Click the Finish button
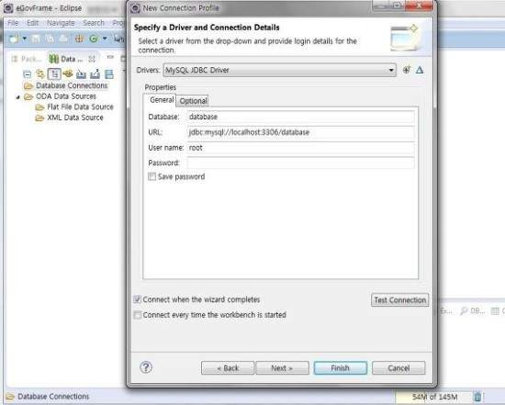This screenshot has height=405, width=505. click(x=340, y=368)
